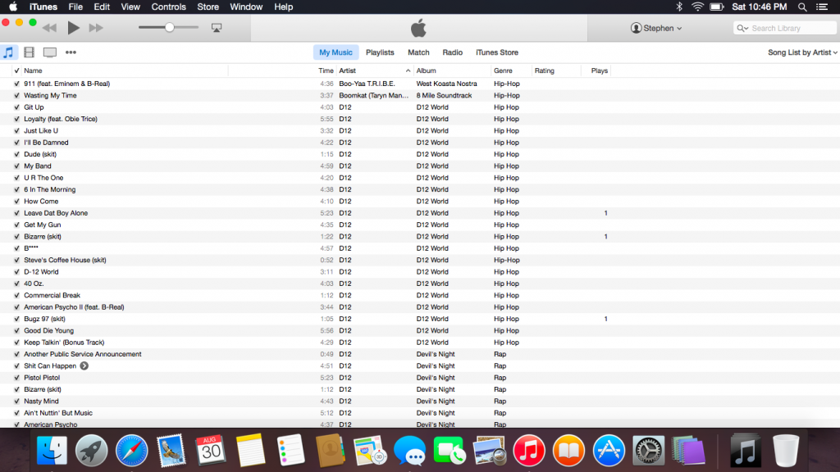Sort by the Album column header

tap(427, 70)
